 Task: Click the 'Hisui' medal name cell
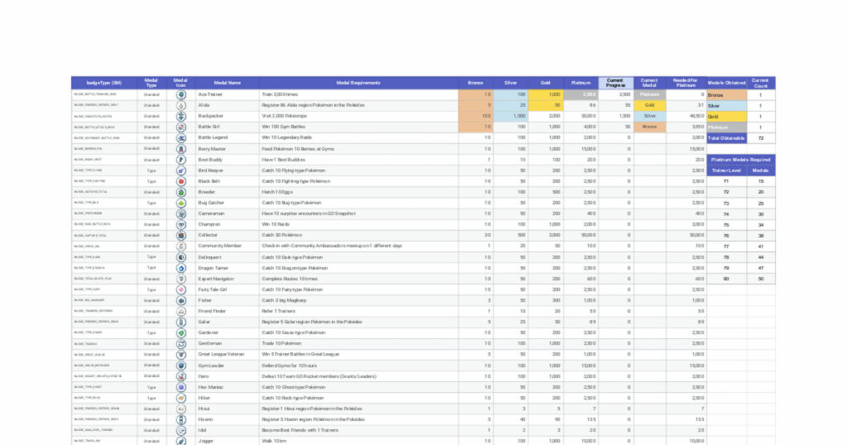(x=227, y=409)
